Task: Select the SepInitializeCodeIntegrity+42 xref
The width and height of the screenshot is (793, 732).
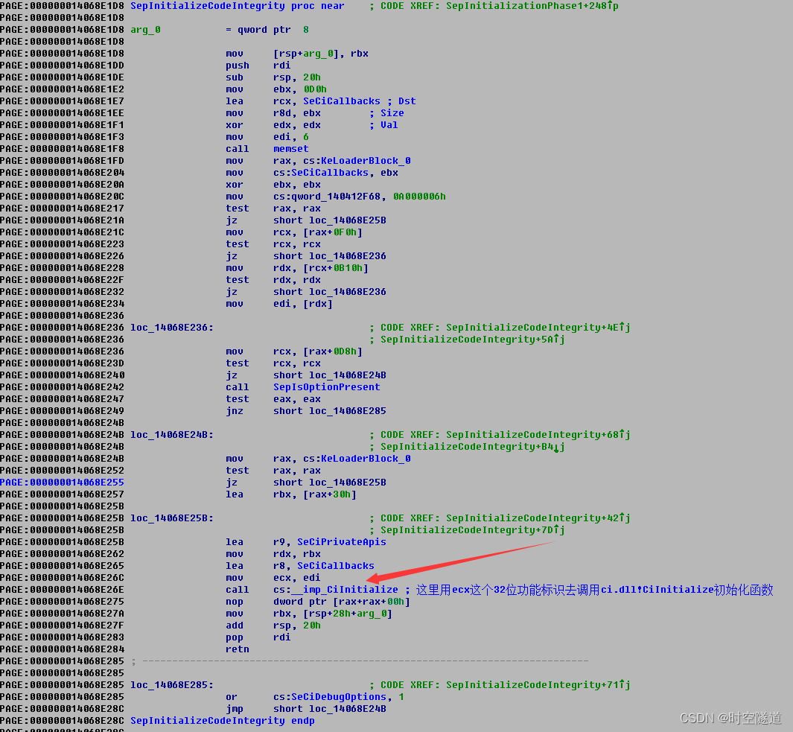Action: 538,518
